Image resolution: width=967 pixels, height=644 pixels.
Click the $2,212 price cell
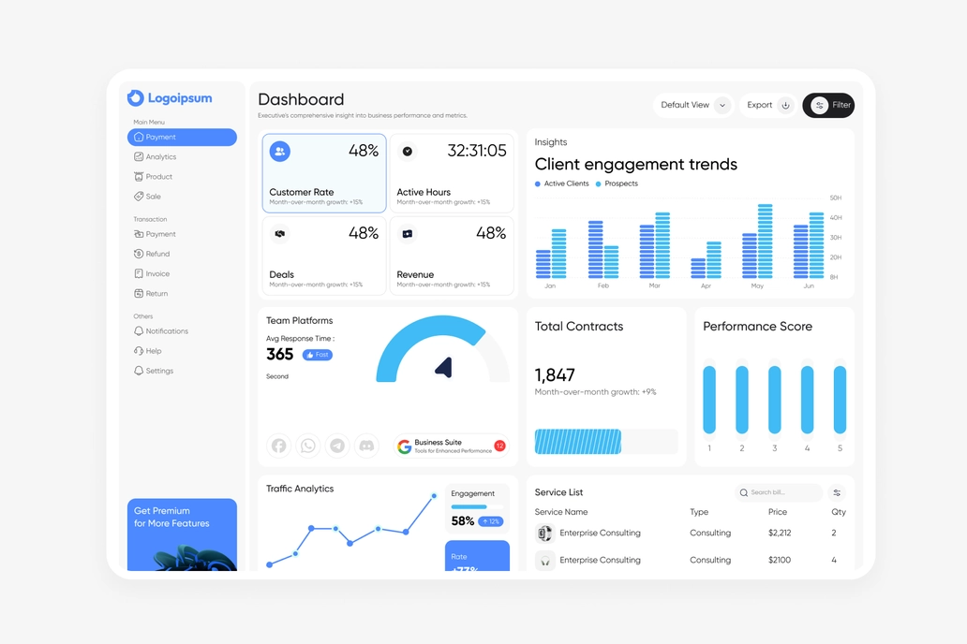(780, 533)
